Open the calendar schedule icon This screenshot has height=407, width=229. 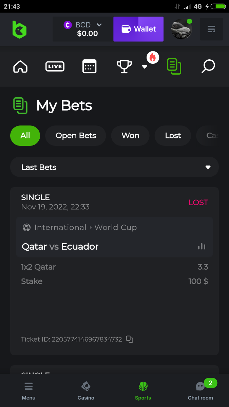click(90, 66)
